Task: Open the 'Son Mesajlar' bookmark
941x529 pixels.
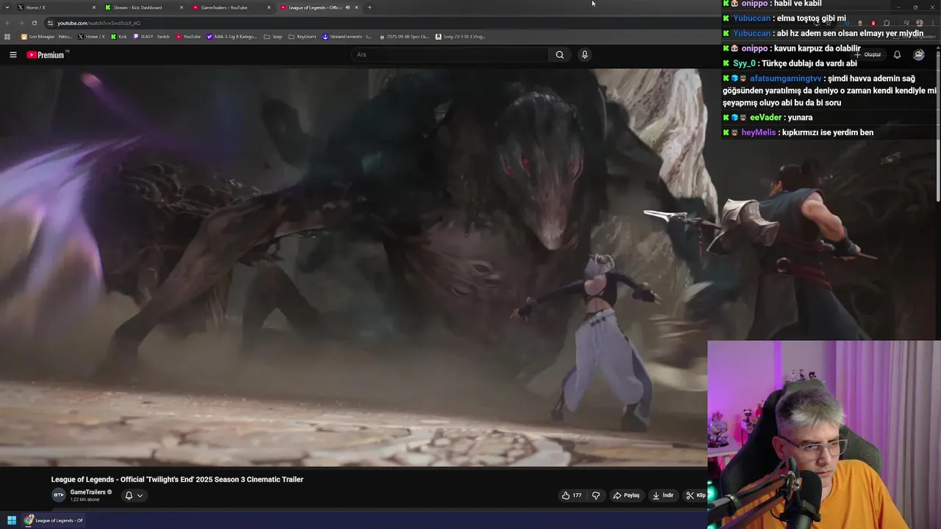Action: [x=46, y=37]
